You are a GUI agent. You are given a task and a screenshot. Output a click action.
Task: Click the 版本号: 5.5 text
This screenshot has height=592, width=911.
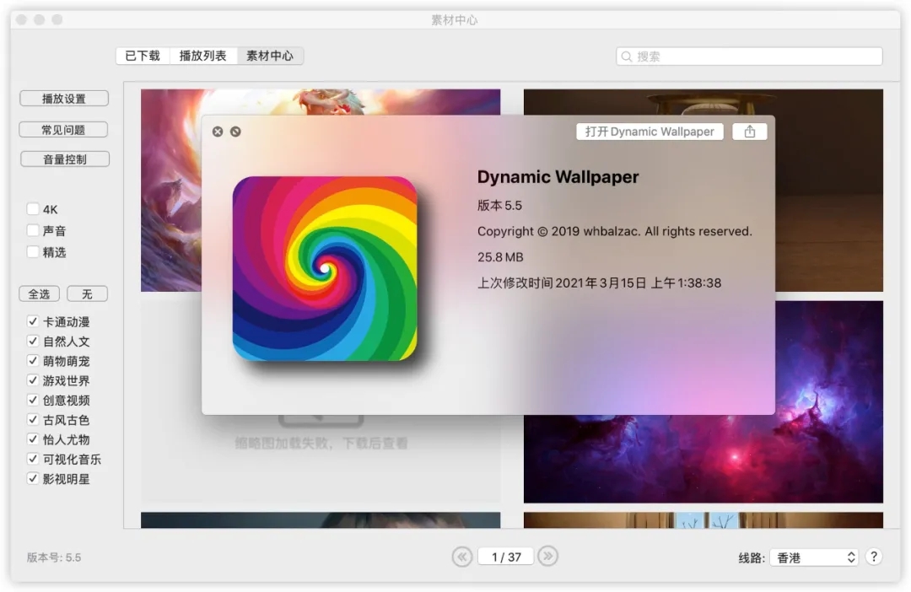click(54, 557)
